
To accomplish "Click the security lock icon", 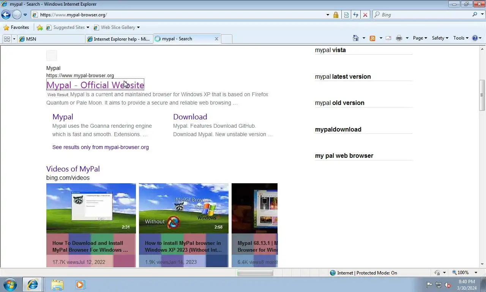I will click(336, 15).
